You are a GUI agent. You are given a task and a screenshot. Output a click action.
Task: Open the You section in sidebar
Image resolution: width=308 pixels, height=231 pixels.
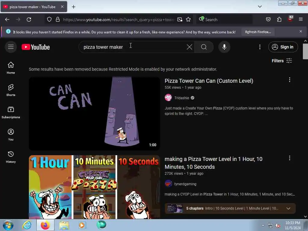tap(11, 135)
